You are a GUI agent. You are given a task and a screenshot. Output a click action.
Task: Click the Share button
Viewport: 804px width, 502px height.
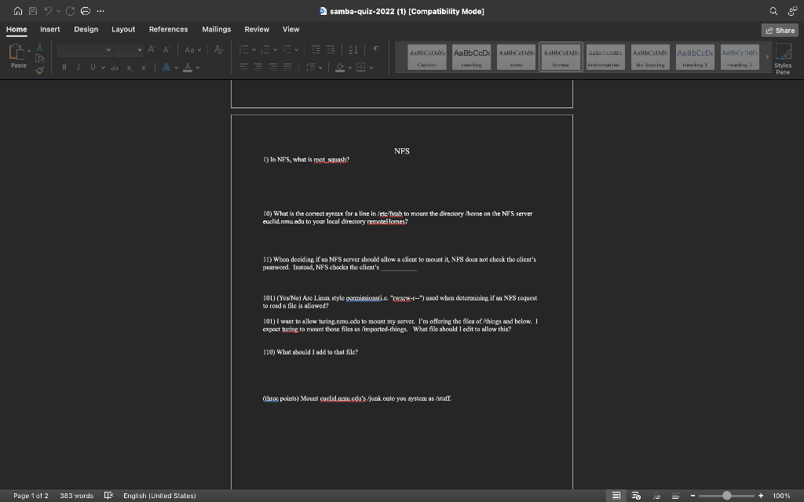coord(780,29)
